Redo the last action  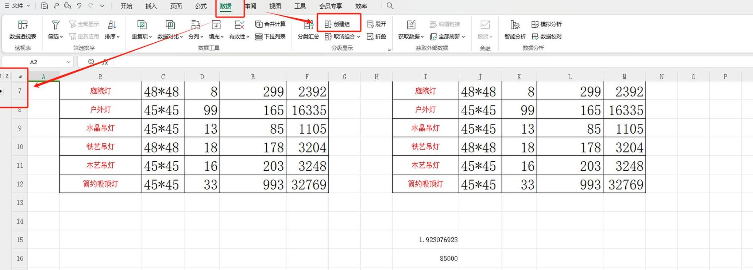90,6
